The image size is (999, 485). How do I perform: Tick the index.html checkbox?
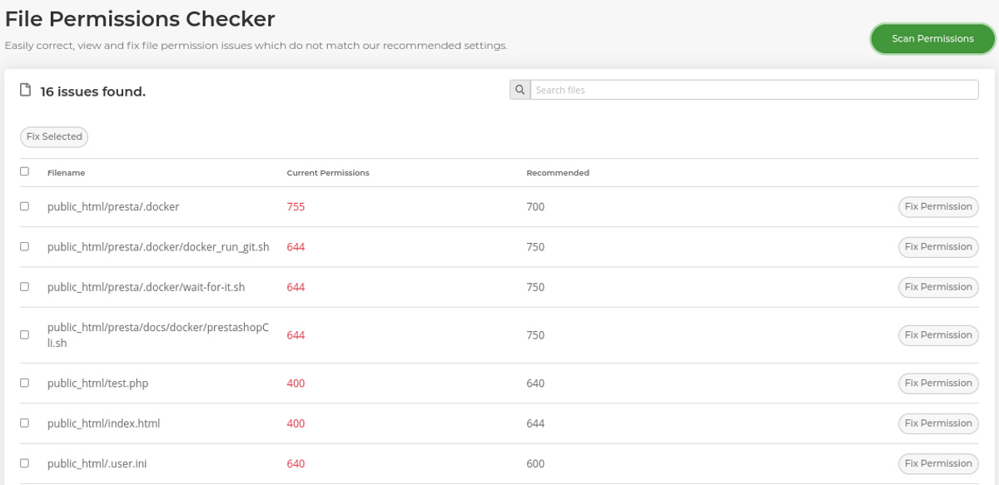tap(24, 423)
